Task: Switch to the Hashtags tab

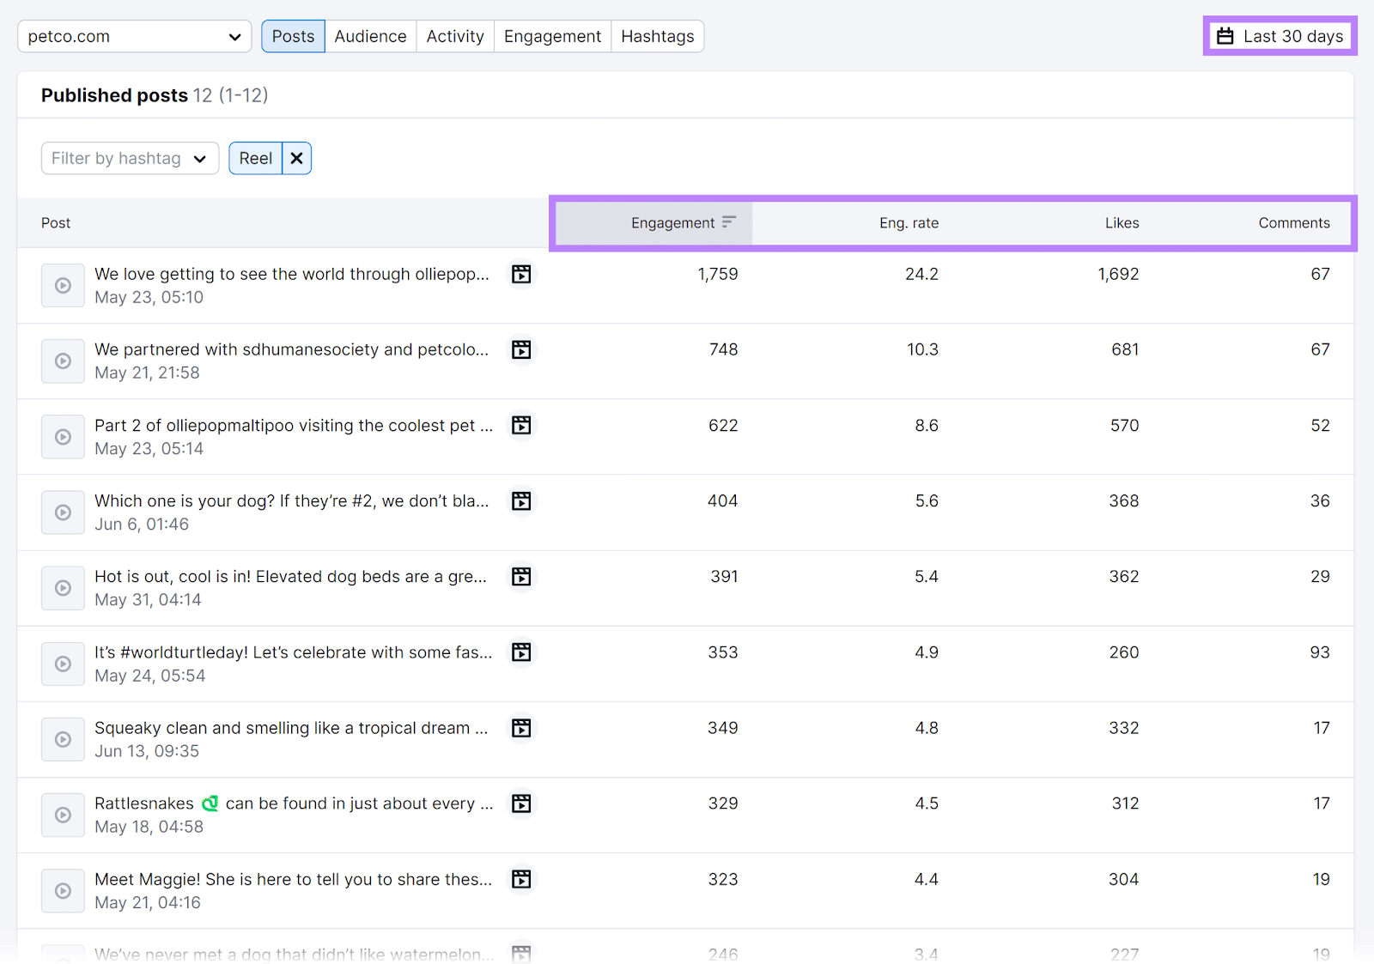Action: [657, 36]
